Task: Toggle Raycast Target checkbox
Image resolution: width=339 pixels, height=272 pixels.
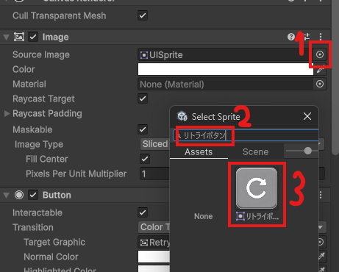Action: click(143, 99)
